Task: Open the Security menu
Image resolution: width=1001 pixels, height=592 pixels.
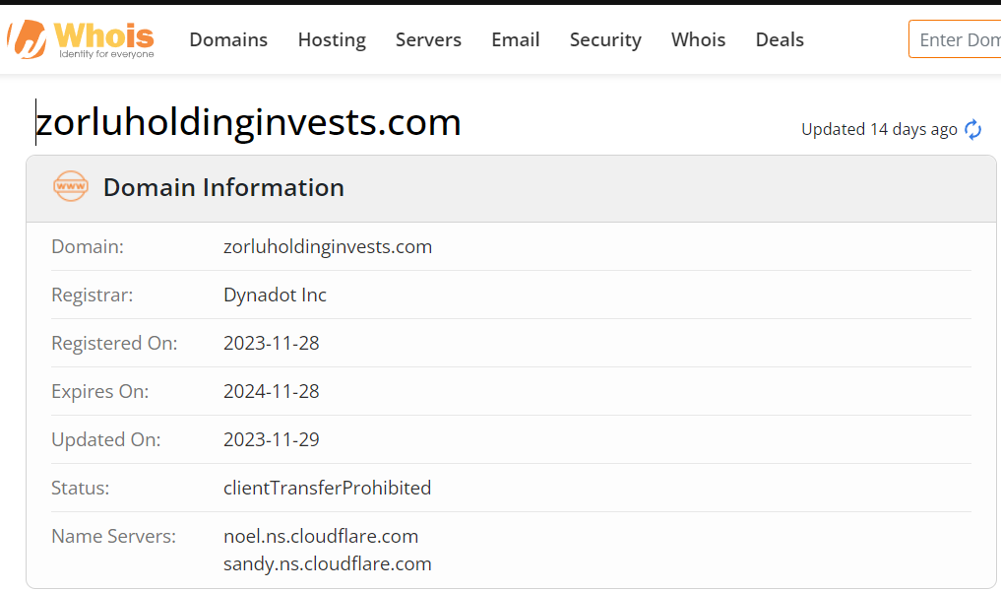Action: click(606, 39)
